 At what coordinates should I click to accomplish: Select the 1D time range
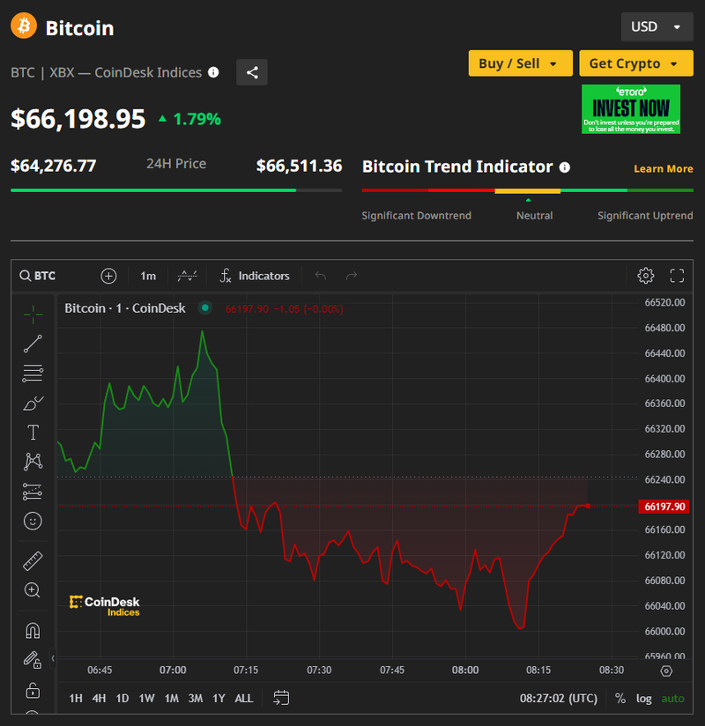[122, 699]
